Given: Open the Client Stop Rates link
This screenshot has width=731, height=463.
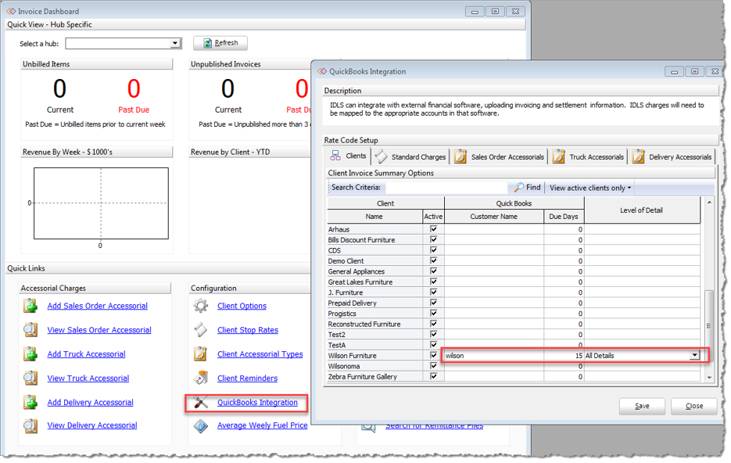Looking at the screenshot, I should pyautogui.click(x=248, y=330).
